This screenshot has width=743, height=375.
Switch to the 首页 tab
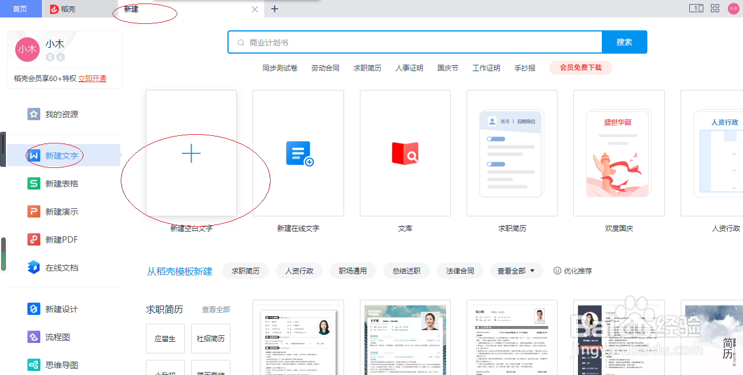coord(21,9)
